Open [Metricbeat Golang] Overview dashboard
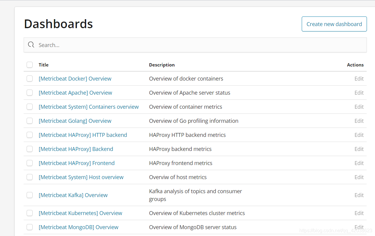 tap(75, 121)
